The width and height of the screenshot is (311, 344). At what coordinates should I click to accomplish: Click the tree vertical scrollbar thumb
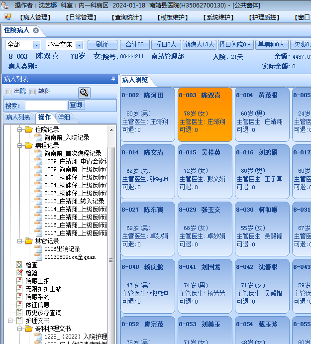point(111,260)
